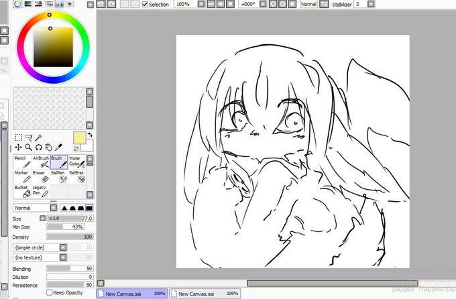This screenshot has width=456, height=299.
Task: Reset the zoom level square button
Action: [230, 4]
